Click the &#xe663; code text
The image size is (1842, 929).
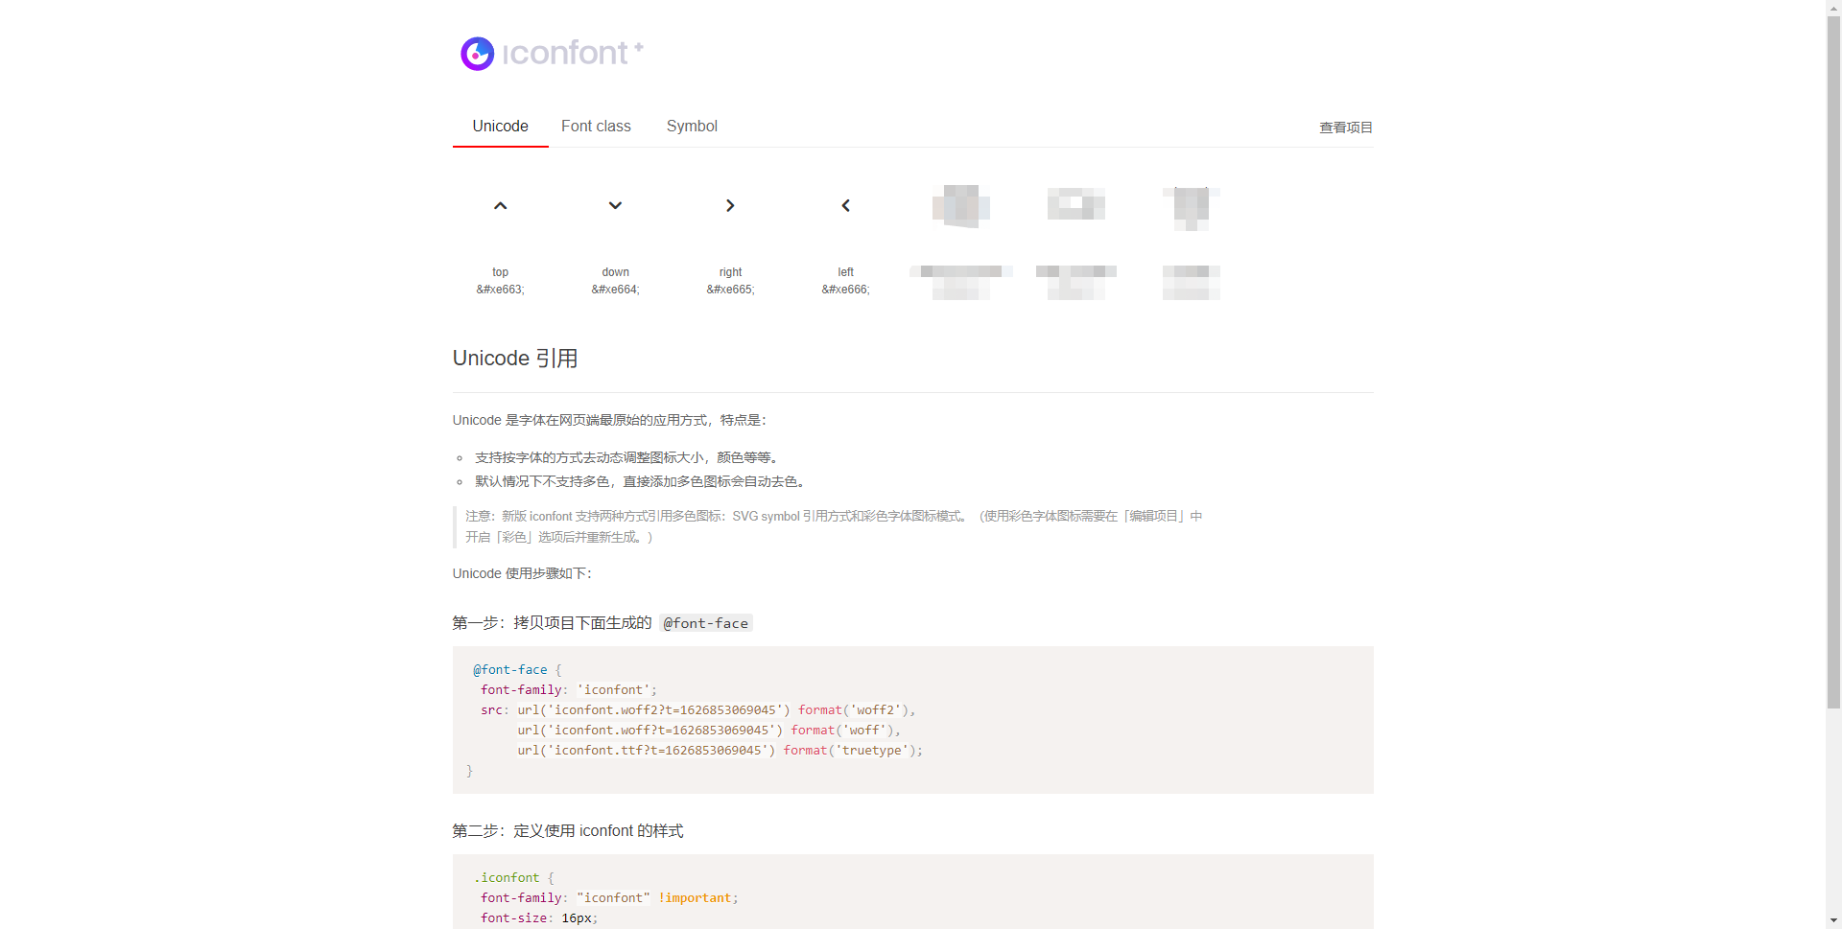point(500,290)
